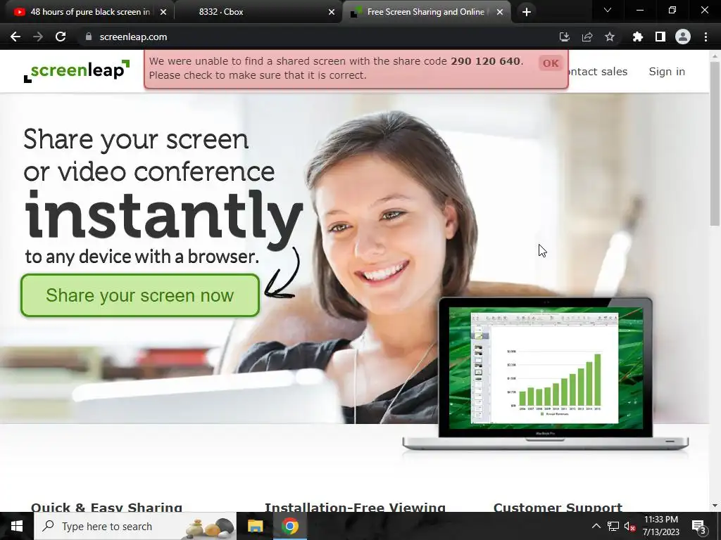Share this page via share icon
Viewport: 721px width, 540px height.
point(587,37)
